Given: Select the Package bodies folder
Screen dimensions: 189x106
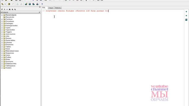Looking at the screenshot, I should coord(12,26).
